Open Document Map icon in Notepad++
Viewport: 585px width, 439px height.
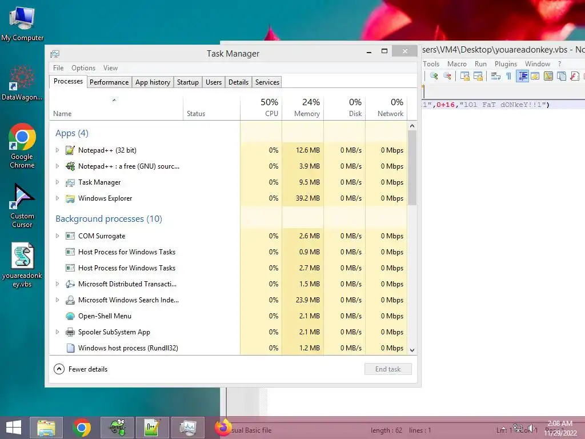(548, 76)
